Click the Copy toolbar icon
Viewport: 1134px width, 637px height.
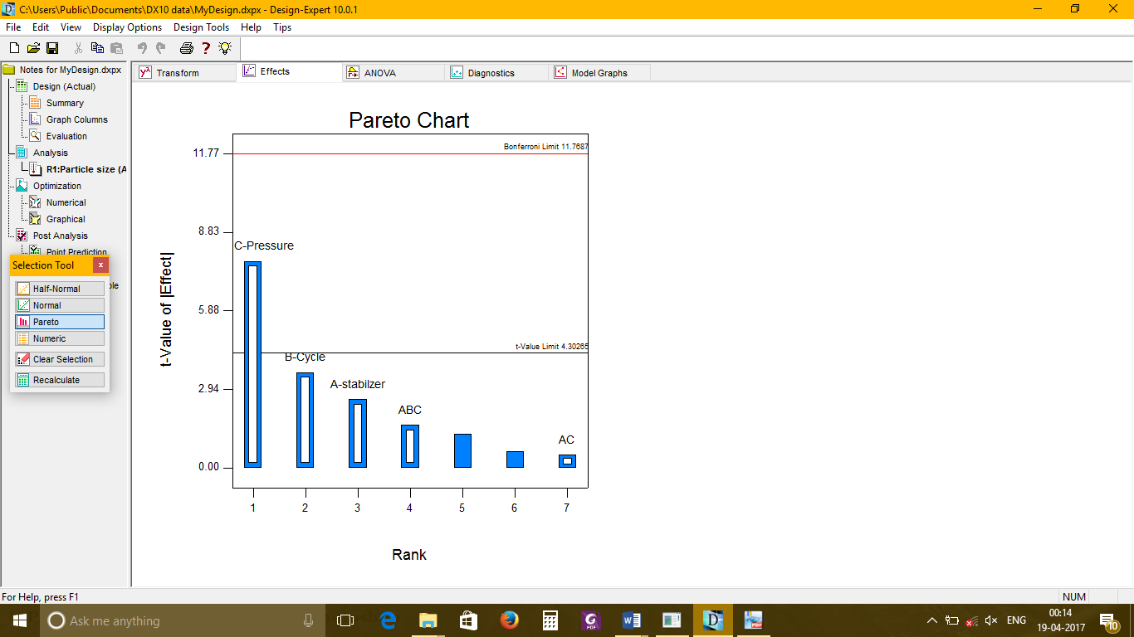97,48
